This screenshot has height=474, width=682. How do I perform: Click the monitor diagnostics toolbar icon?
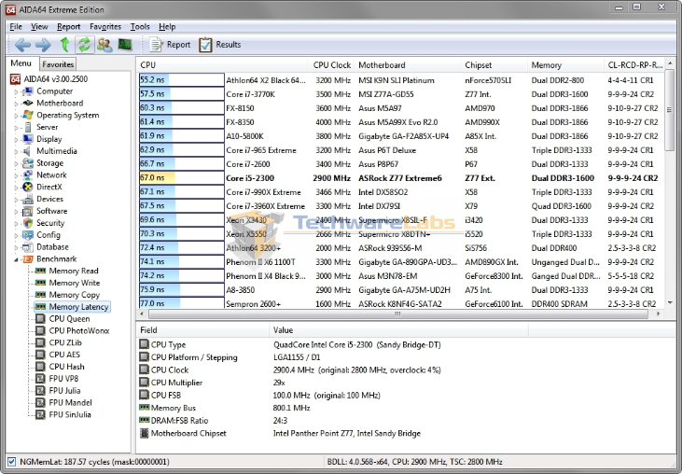(125, 45)
